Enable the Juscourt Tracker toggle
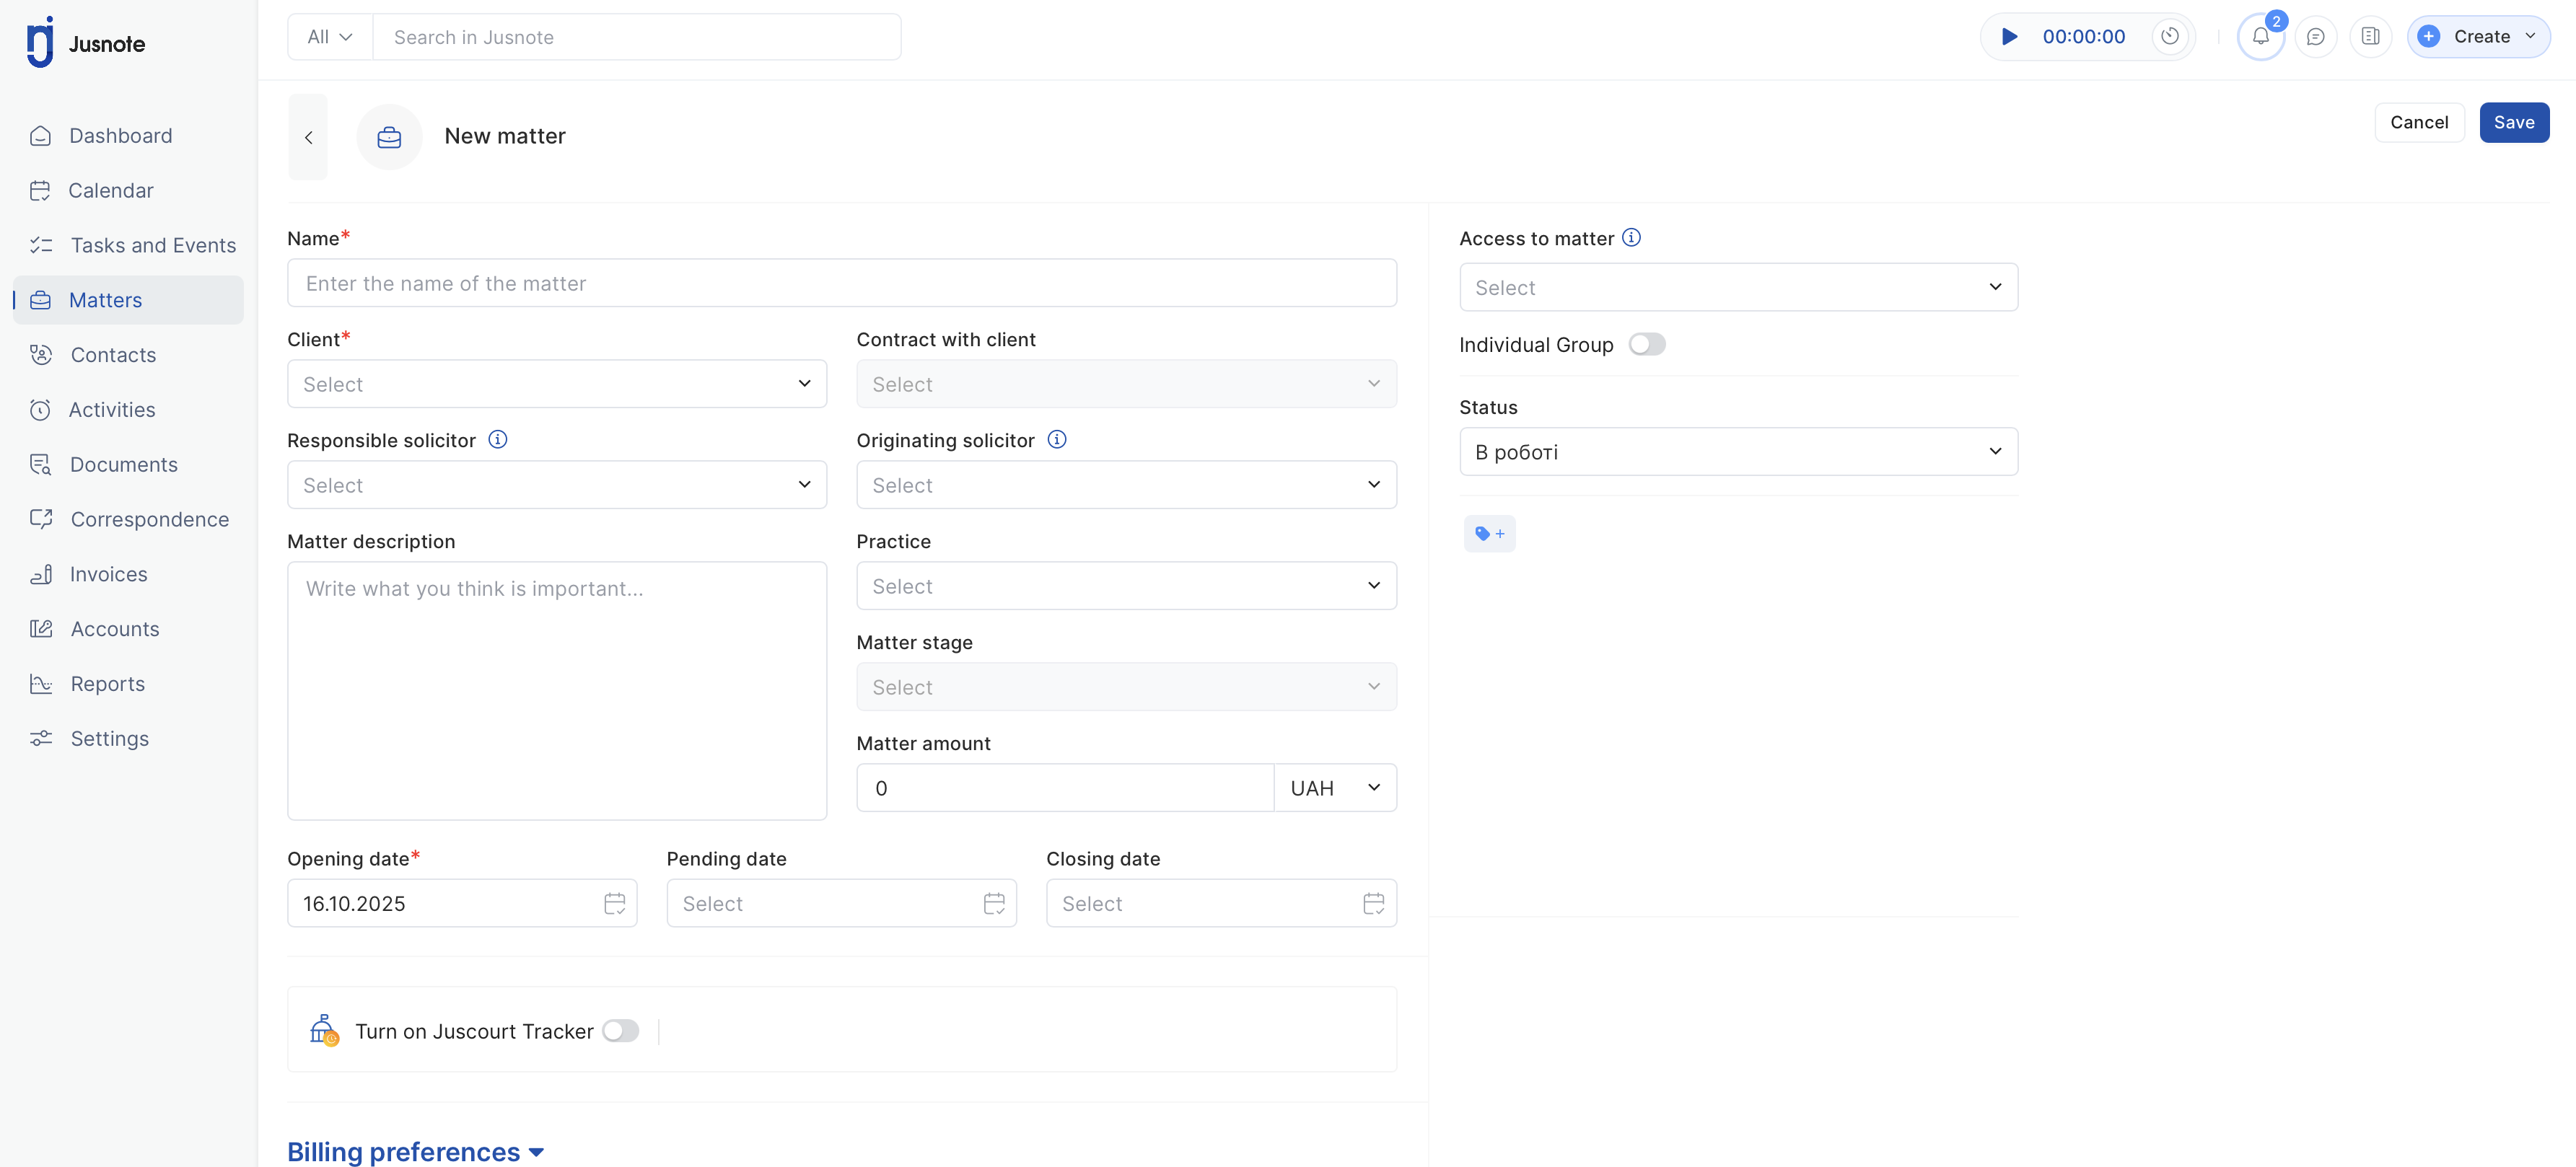 620,1031
